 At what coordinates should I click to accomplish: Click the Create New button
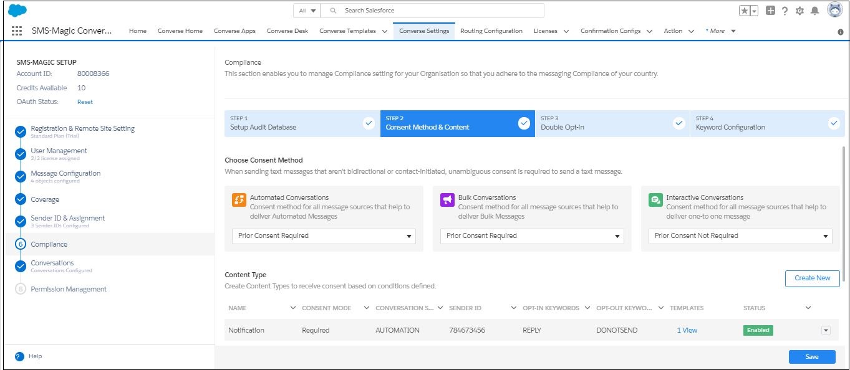[812, 278]
